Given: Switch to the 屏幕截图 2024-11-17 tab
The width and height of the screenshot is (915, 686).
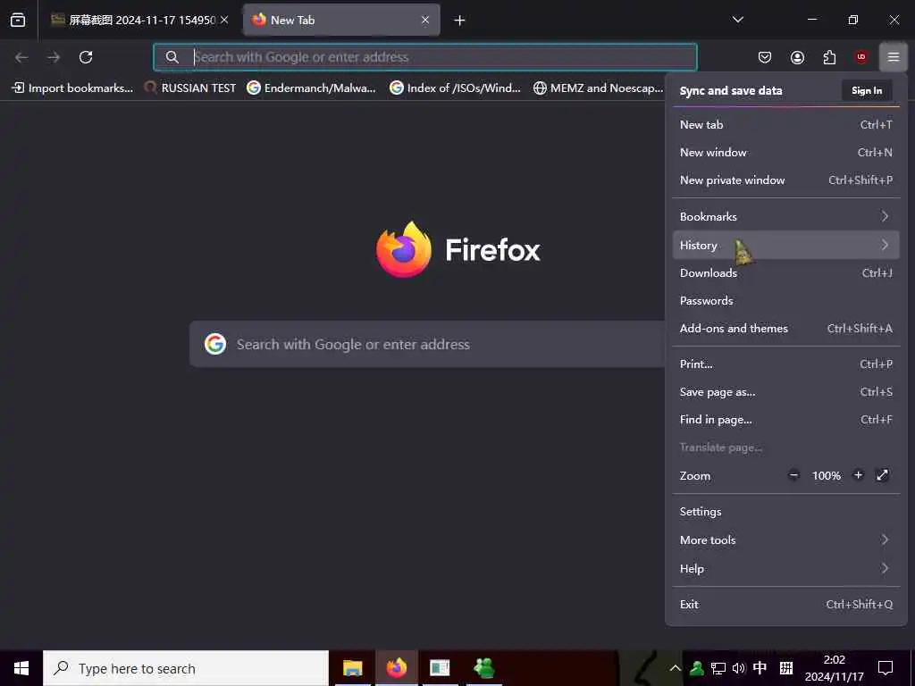Looking at the screenshot, I should pyautogui.click(x=140, y=20).
